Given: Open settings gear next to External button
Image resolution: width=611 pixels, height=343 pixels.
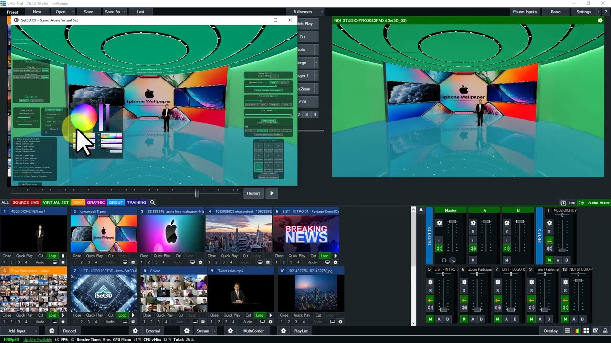Looking at the screenshot, I should 135,331.
